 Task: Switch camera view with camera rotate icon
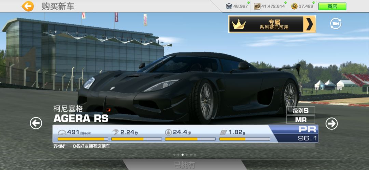pos(336,24)
